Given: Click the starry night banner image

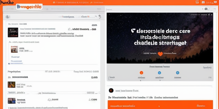Looking at the screenshot, I should 160,38.
